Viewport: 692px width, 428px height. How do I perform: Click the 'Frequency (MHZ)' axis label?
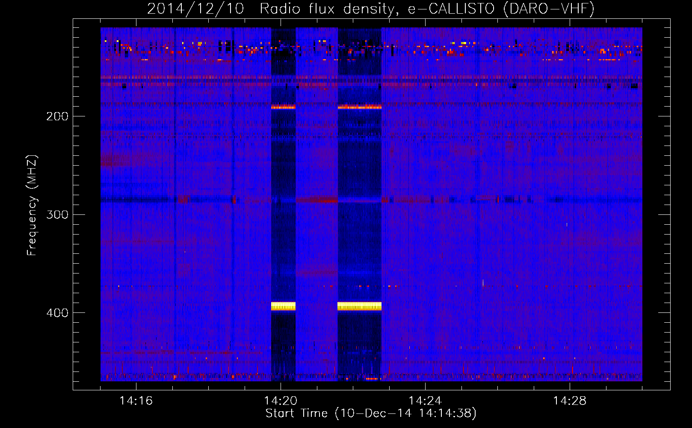[x=32, y=205]
